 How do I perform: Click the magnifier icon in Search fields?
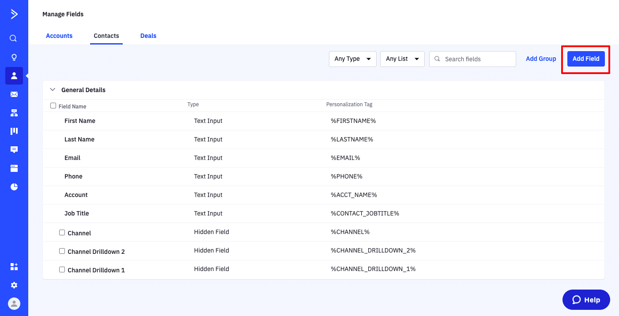(437, 59)
